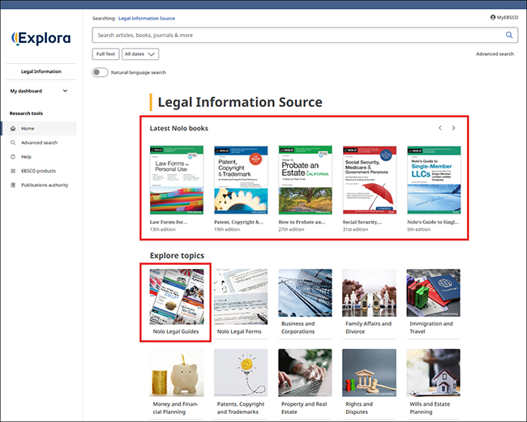Go to Home in Research tools
The height and width of the screenshot is (422, 527).
click(x=39, y=128)
